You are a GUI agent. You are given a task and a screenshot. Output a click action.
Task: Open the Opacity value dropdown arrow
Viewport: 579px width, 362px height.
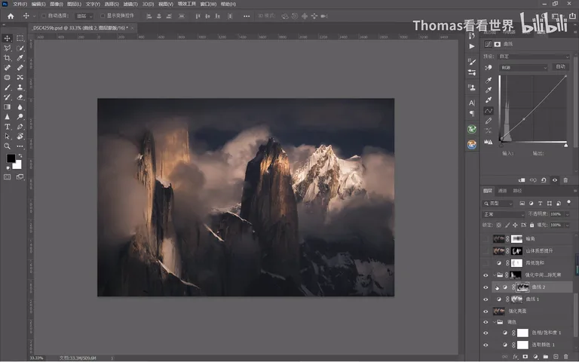[x=568, y=214]
